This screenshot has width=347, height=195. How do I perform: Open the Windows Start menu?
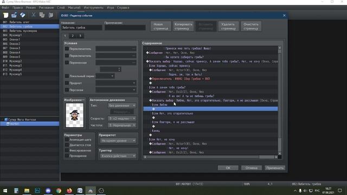tap(5, 191)
